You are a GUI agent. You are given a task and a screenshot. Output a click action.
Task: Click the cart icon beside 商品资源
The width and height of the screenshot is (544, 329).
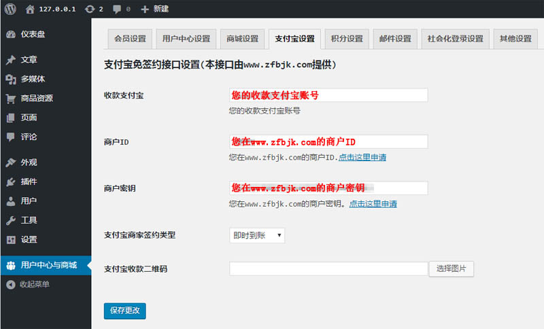11,99
